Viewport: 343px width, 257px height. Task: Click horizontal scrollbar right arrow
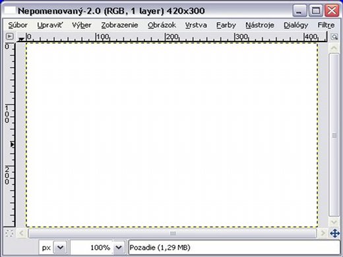[323, 233]
